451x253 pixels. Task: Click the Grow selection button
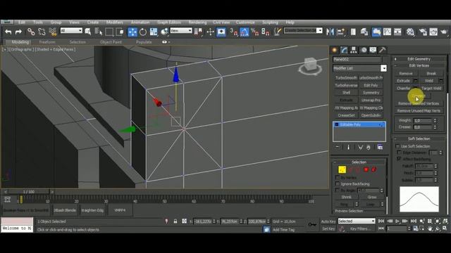pos(372,197)
